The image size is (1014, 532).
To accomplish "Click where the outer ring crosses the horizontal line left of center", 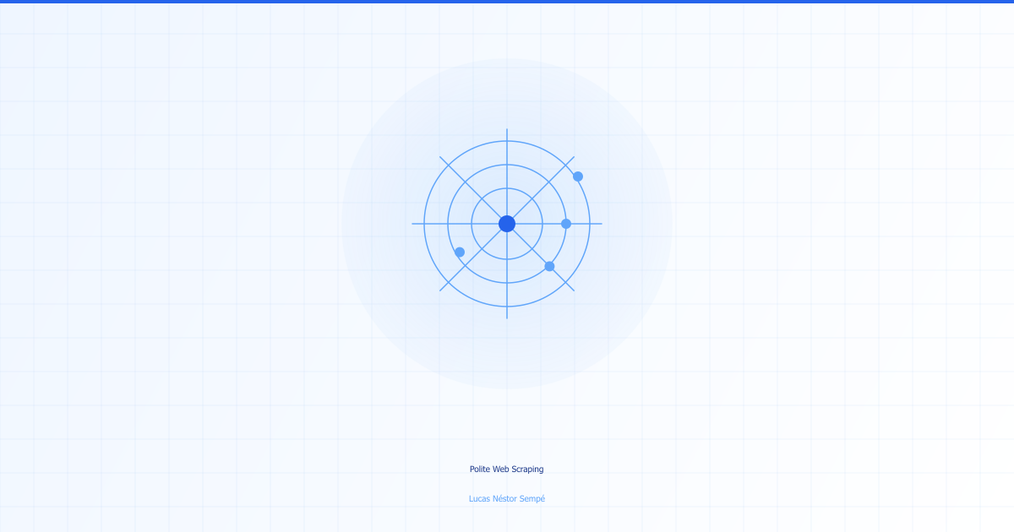I will [424, 224].
